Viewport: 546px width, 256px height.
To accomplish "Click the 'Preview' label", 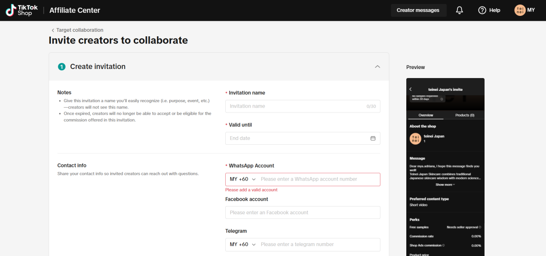I will [x=415, y=67].
